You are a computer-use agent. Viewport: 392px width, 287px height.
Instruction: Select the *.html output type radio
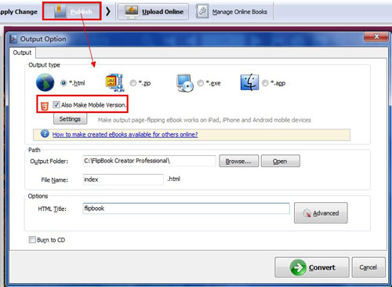click(64, 83)
